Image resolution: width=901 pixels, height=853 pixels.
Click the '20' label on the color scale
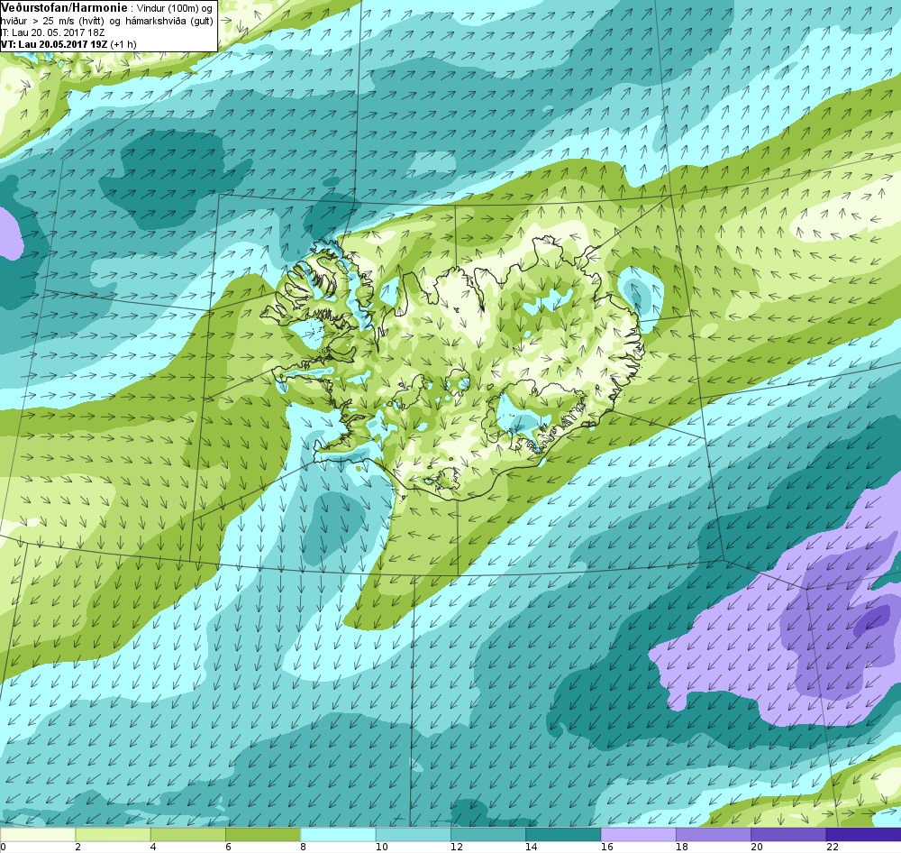(757, 847)
